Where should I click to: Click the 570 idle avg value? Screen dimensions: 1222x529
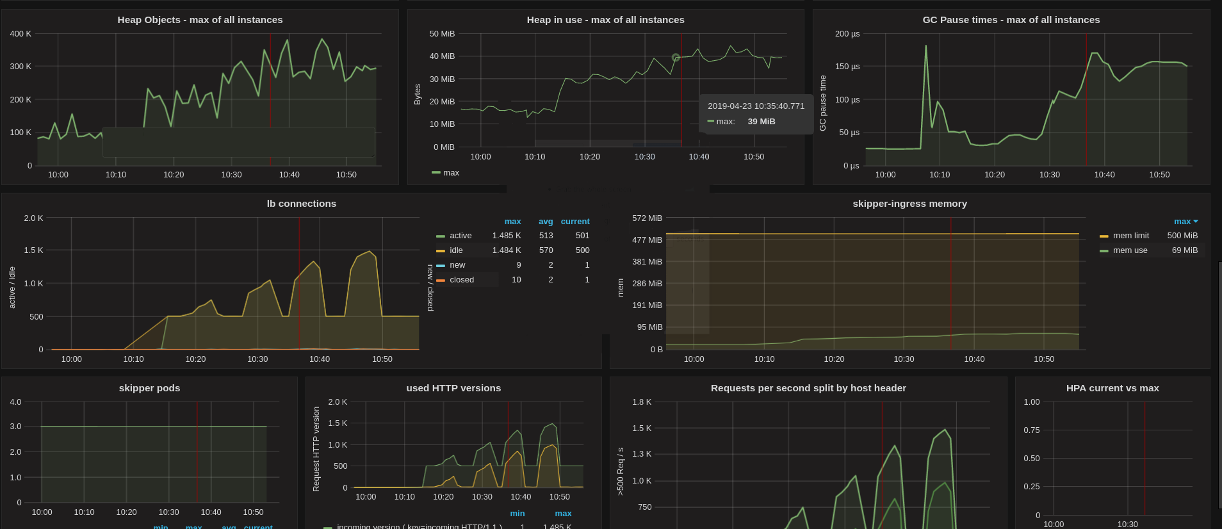pos(546,250)
